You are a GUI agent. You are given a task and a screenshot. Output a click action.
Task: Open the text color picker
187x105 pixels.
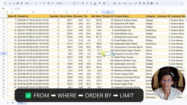tap(95, 3)
